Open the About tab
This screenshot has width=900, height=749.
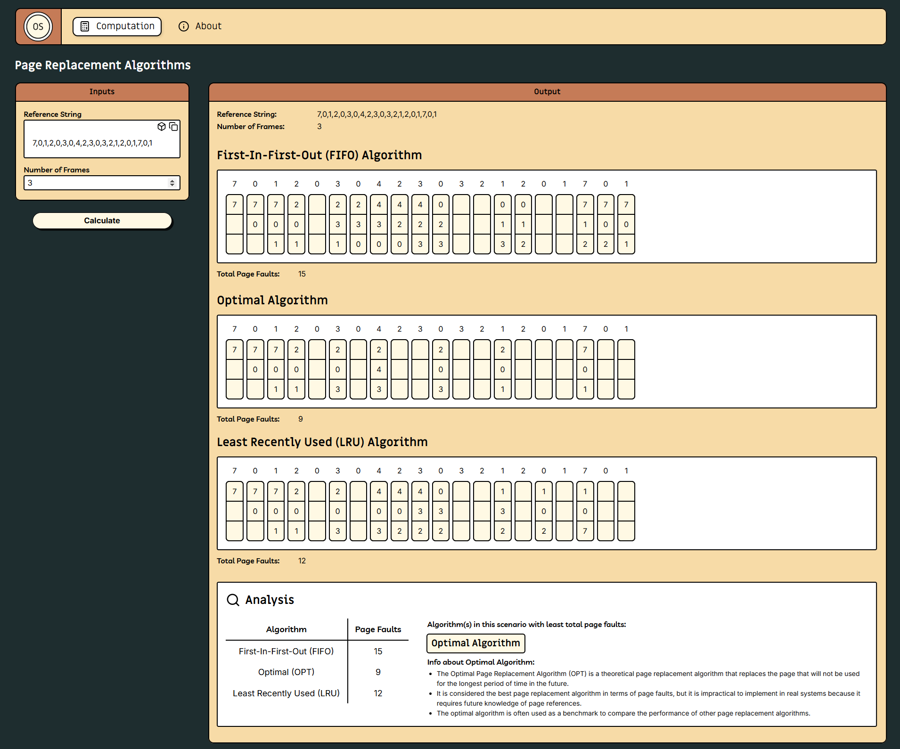click(200, 26)
